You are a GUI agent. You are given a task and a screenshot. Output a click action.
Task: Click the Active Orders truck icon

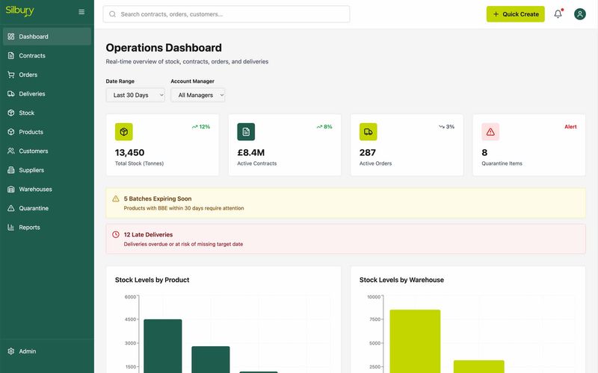point(368,132)
